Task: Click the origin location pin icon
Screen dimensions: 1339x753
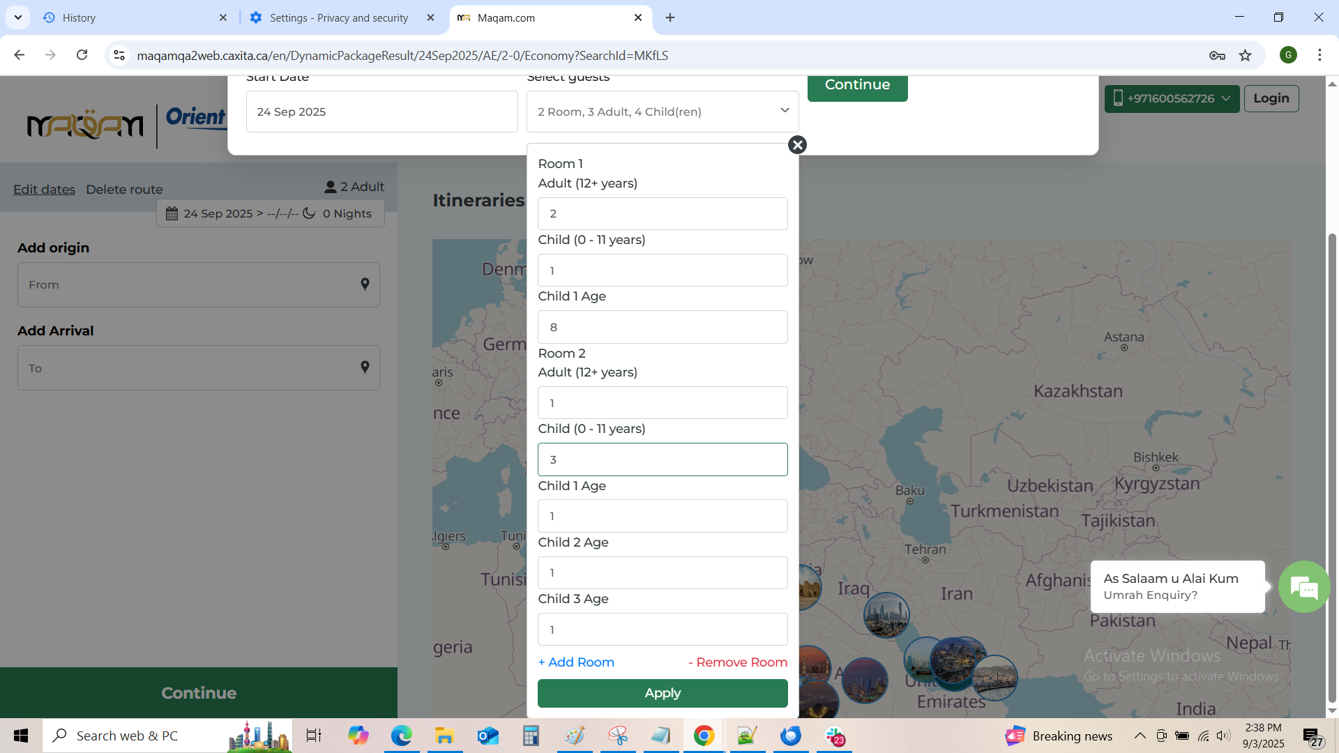Action: tap(365, 284)
